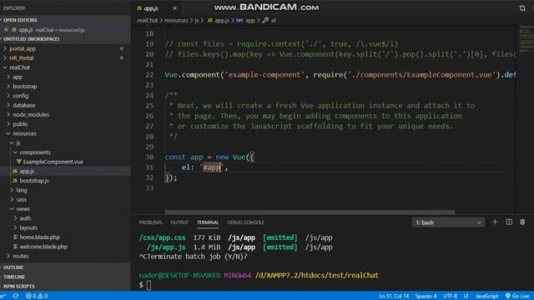Click app.js in the breadcrumb
Viewport: 534px width, 300px height.
[x=222, y=20]
